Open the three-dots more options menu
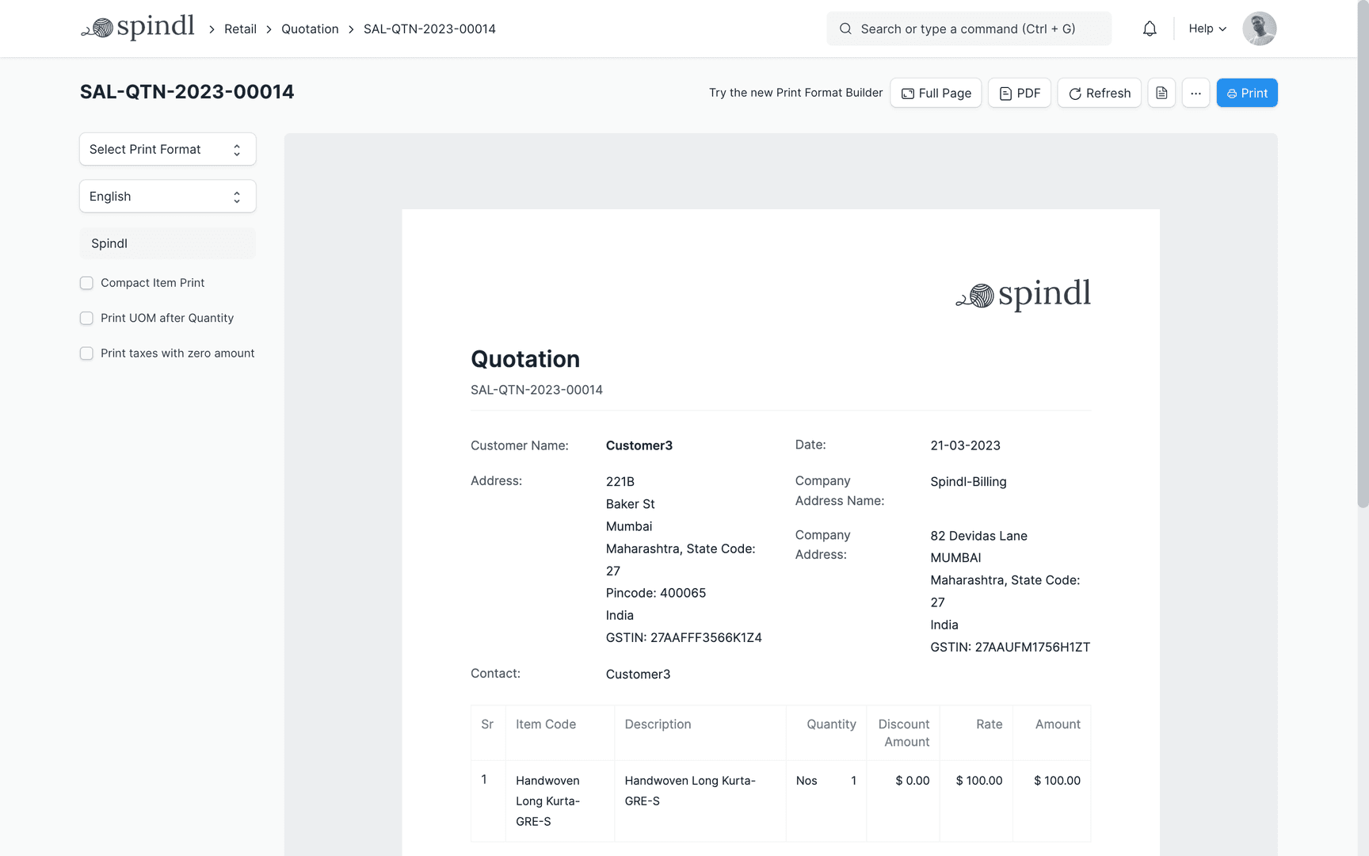 point(1195,93)
